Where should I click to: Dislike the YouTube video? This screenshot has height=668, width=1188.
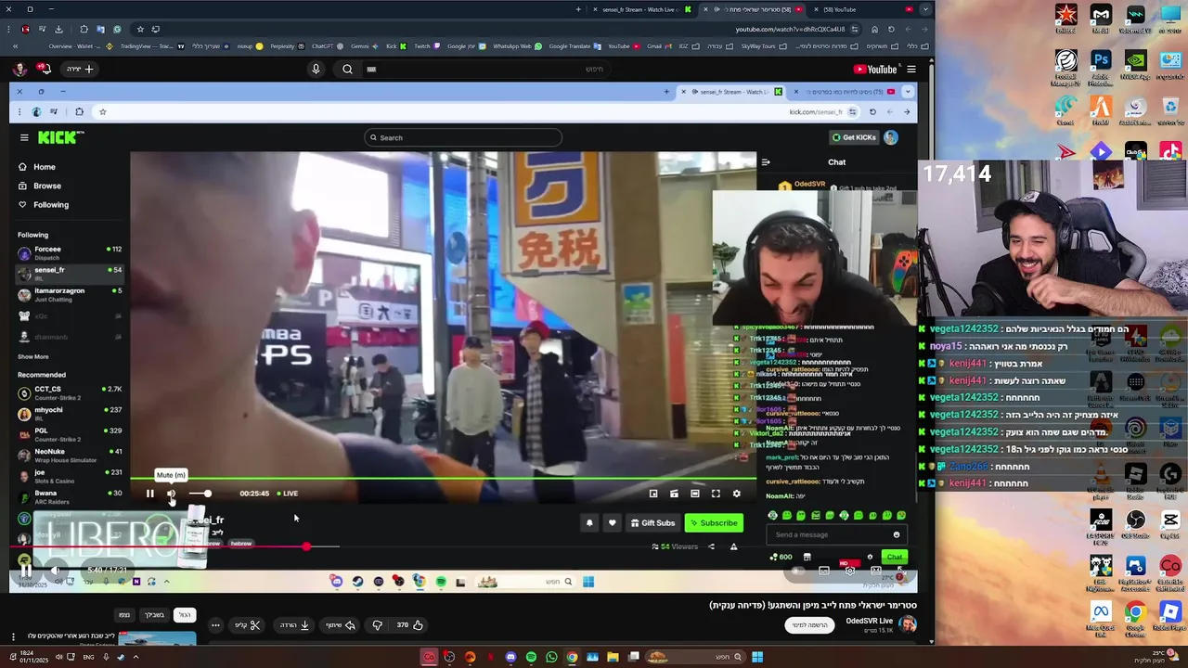tap(377, 625)
